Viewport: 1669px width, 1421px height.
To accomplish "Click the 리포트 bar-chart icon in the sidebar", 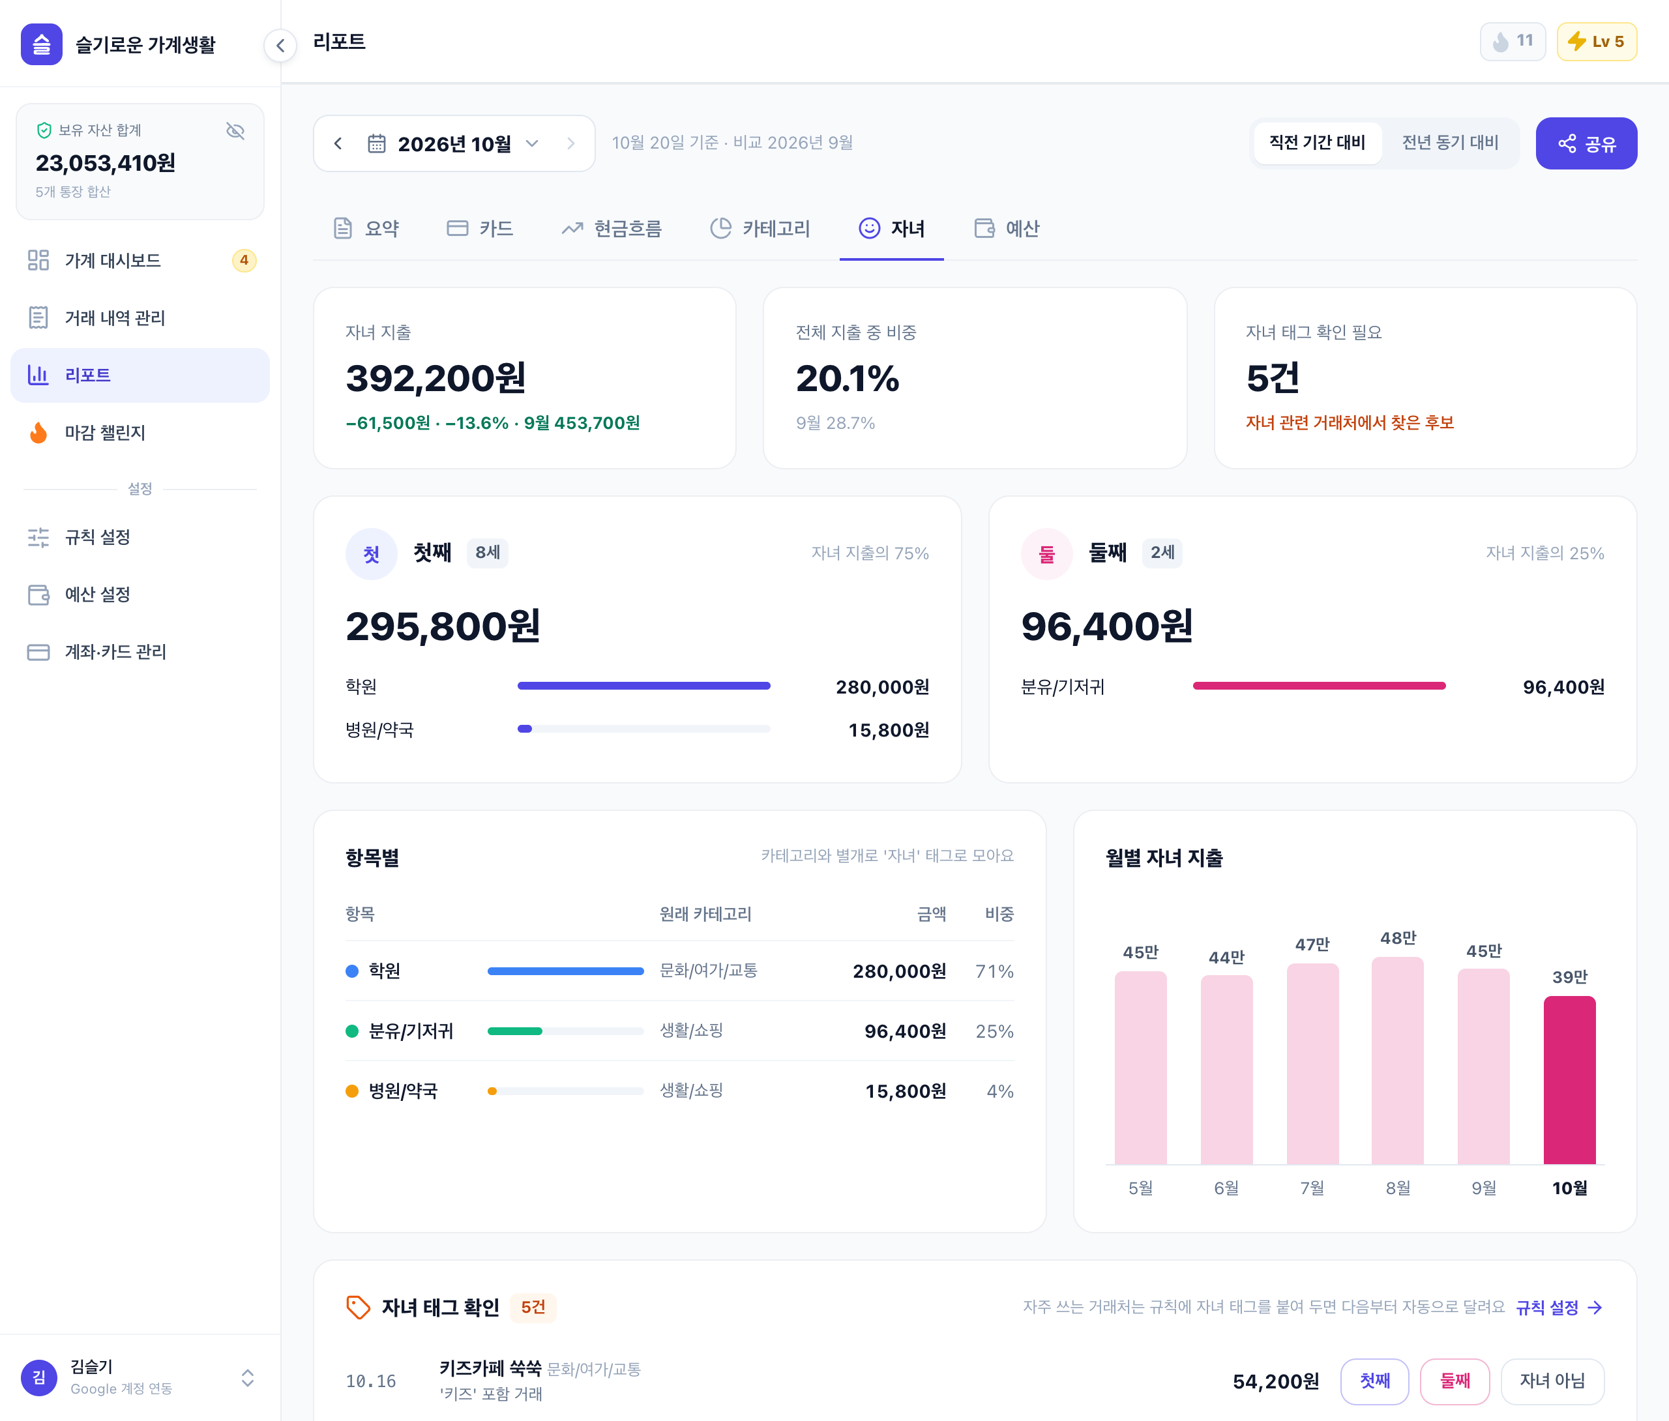I will [x=38, y=375].
